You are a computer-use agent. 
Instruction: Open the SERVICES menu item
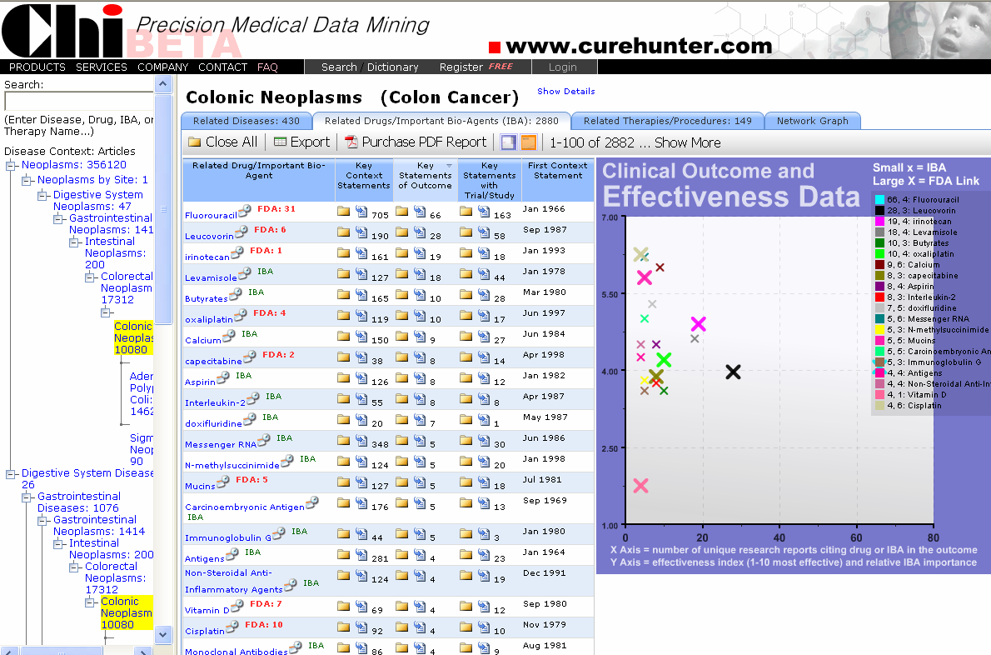pyautogui.click(x=102, y=67)
